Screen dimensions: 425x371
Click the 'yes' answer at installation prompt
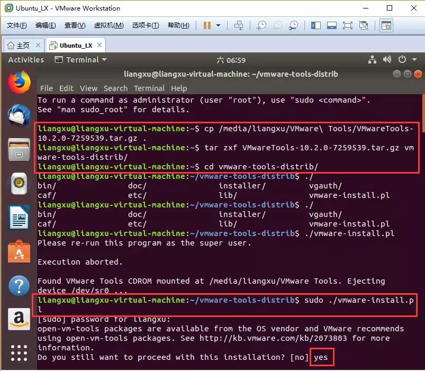tap(321, 357)
